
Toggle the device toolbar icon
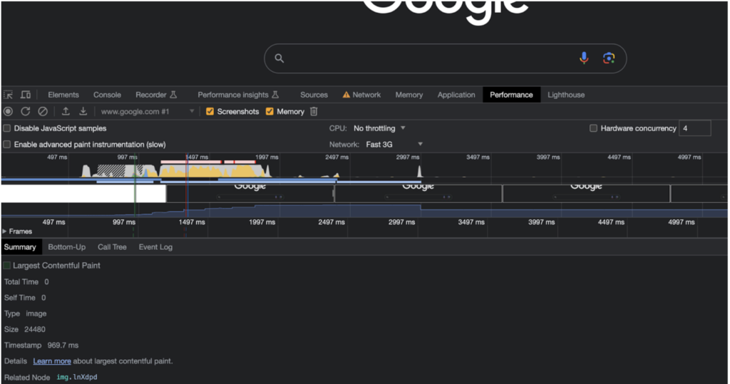pos(26,95)
